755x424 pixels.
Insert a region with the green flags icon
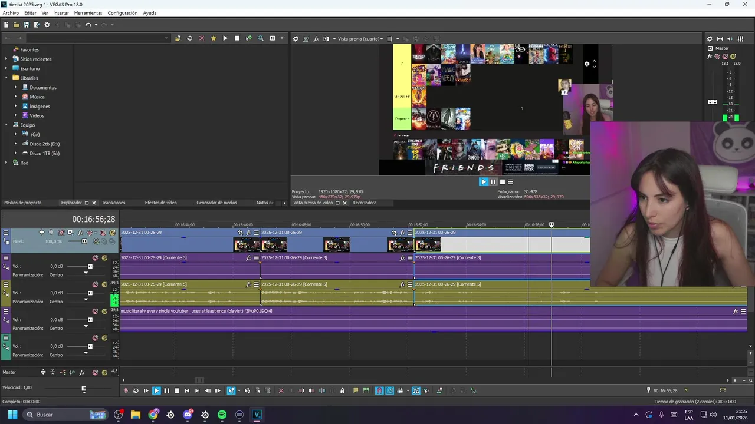point(366,390)
